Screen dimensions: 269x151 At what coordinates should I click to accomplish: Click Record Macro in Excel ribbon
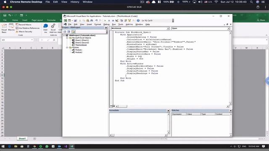pyautogui.click(x=24, y=25)
